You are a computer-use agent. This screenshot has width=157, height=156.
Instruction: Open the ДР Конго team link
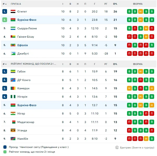point(24,80)
